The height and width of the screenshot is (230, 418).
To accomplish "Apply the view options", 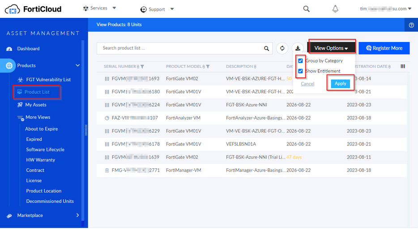I will [340, 84].
